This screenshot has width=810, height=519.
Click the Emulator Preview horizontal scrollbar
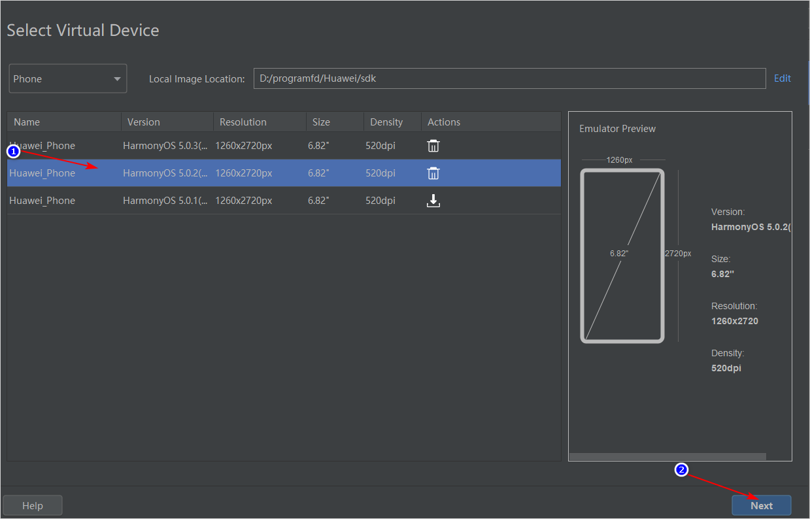667,456
